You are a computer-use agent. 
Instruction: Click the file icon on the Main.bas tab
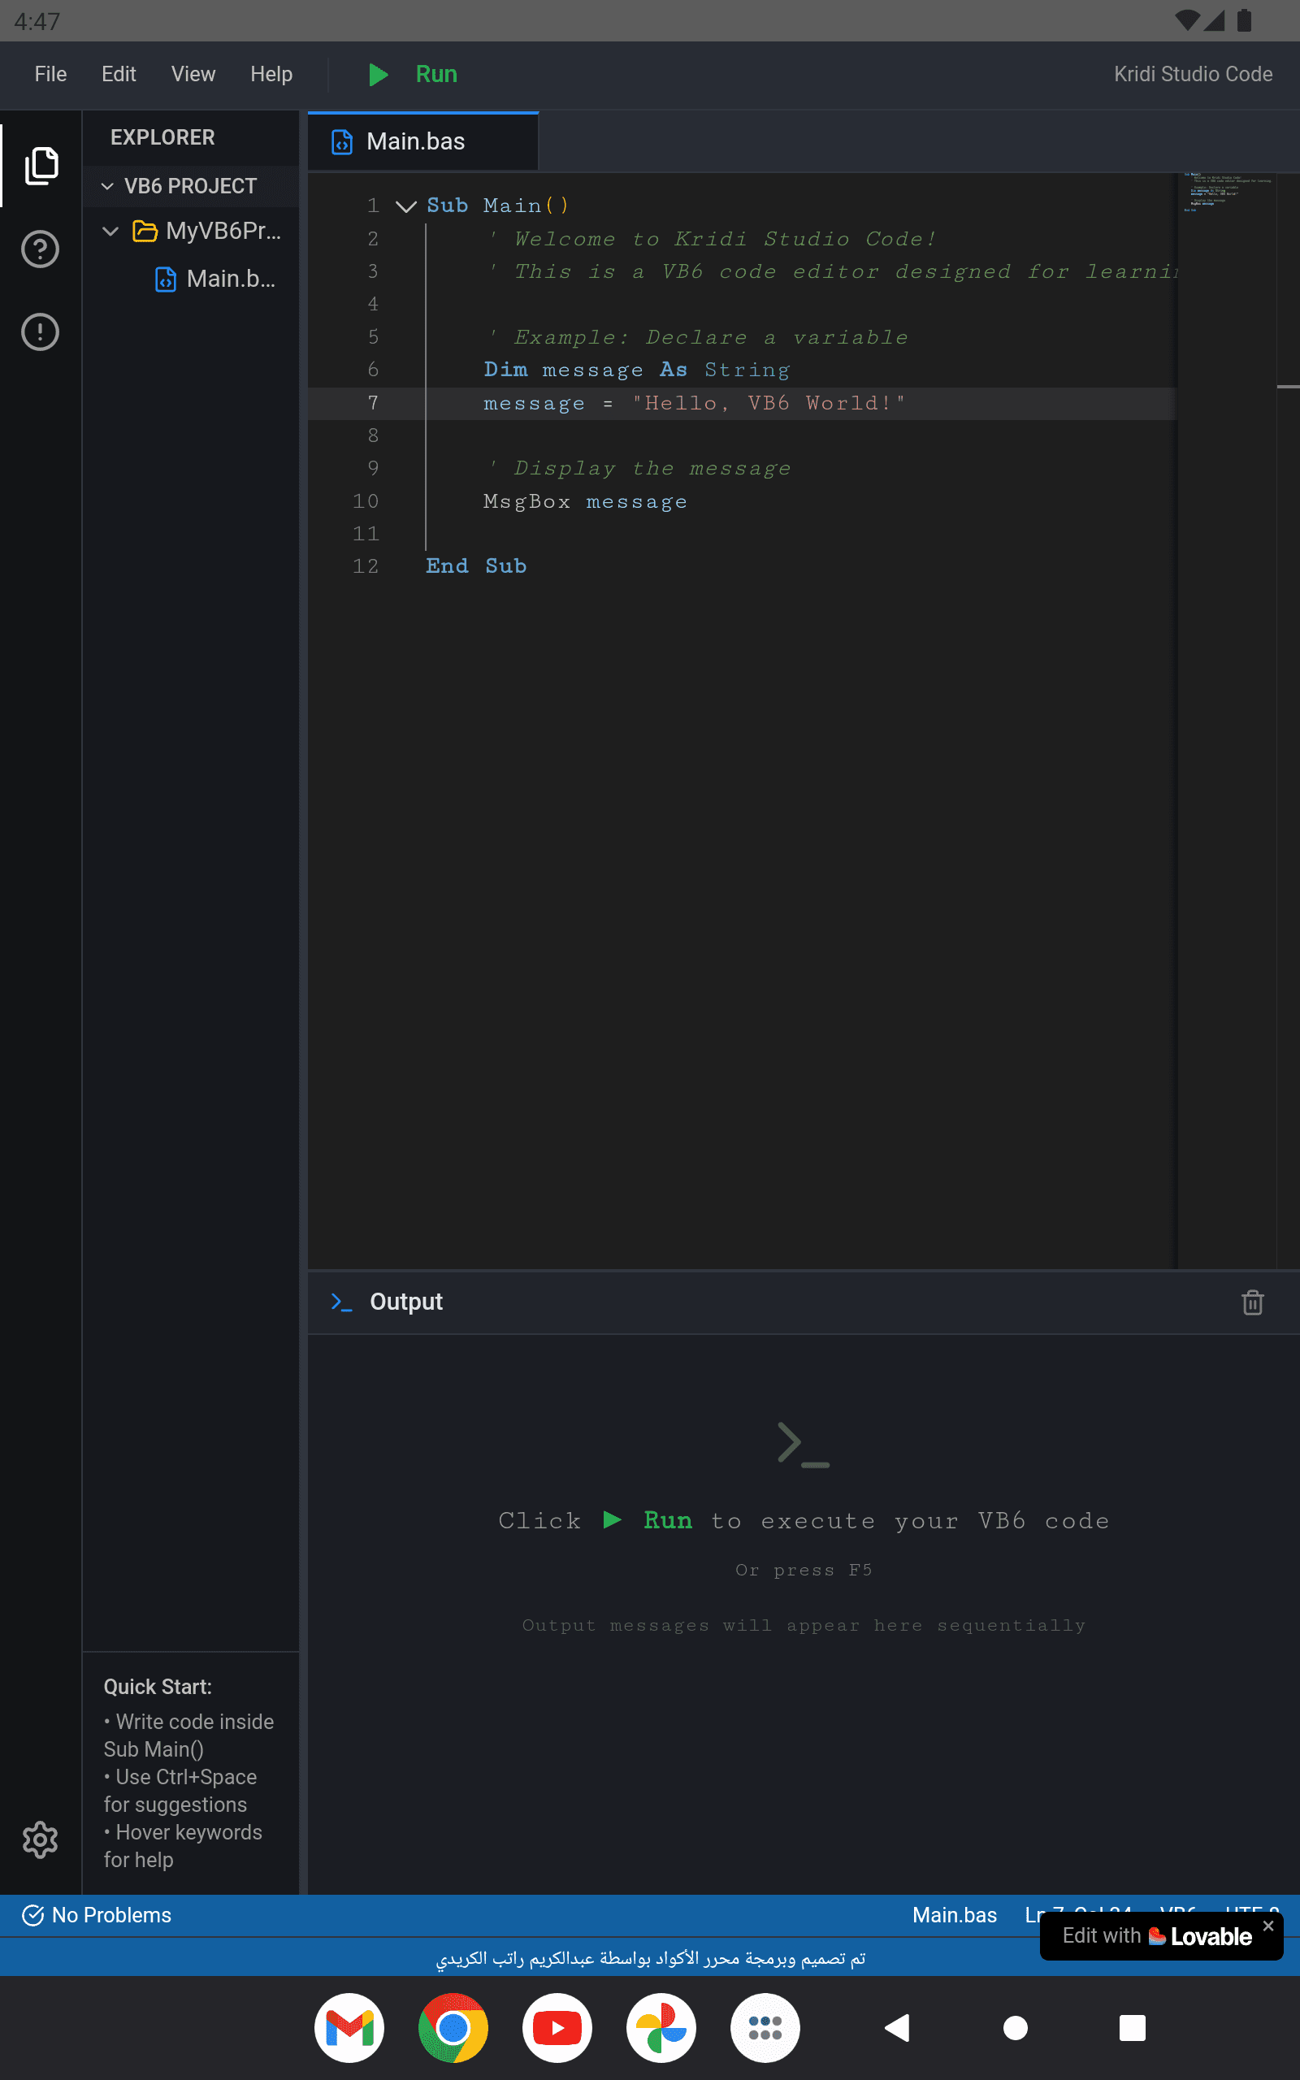pyautogui.click(x=342, y=142)
